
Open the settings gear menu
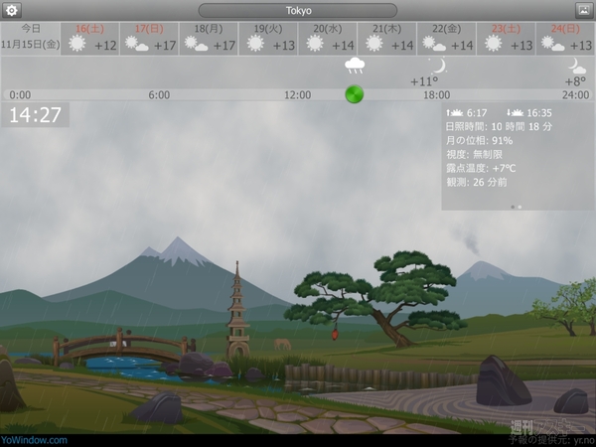(11, 10)
